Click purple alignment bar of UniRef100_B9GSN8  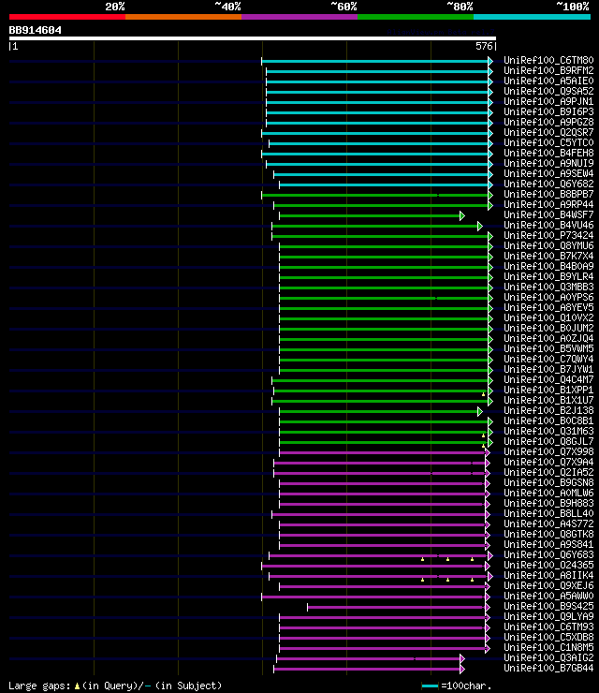382,483
